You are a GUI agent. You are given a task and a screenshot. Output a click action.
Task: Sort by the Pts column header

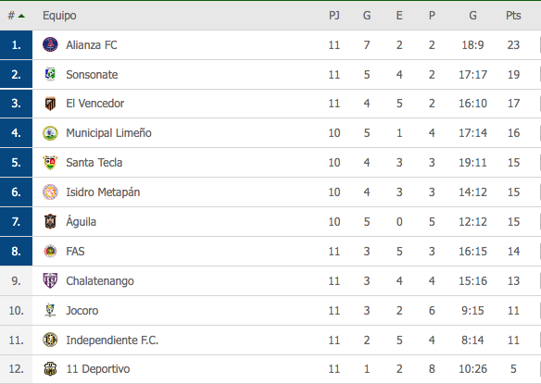click(x=513, y=16)
